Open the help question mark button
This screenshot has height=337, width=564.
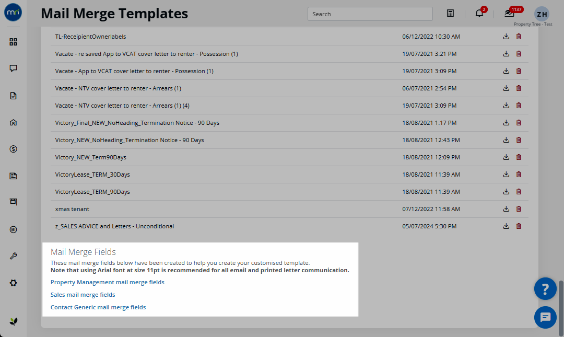pos(545,289)
